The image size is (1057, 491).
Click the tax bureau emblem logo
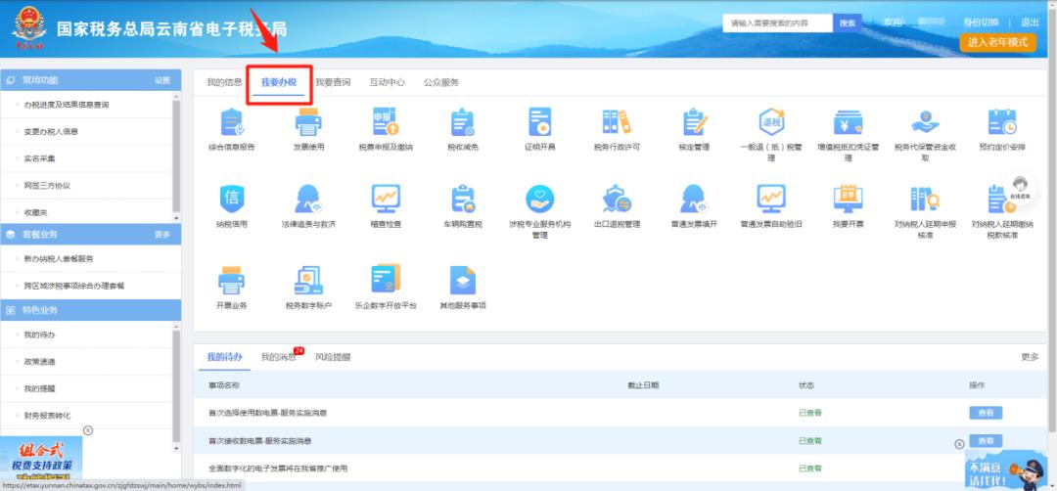(x=29, y=29)
